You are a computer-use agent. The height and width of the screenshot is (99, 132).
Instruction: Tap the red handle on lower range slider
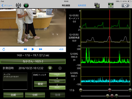[x=112, y=96]
